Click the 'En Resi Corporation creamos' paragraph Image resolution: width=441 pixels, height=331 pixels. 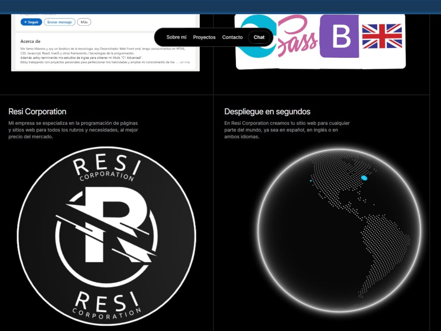287,130
